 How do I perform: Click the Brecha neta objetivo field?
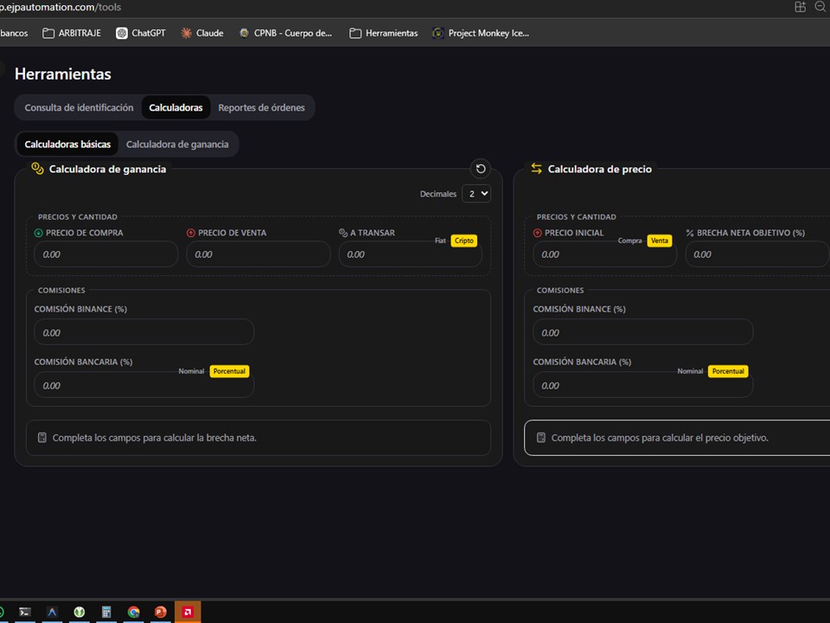(757, 254)
